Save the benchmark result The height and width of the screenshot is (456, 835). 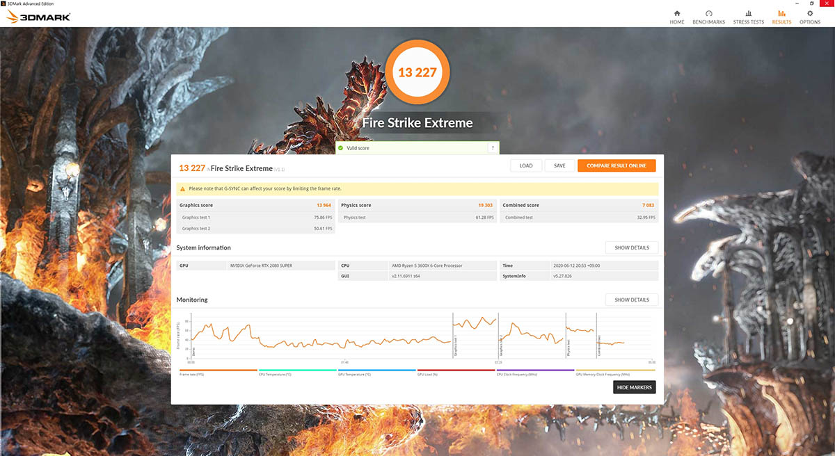tap(559, 165)
